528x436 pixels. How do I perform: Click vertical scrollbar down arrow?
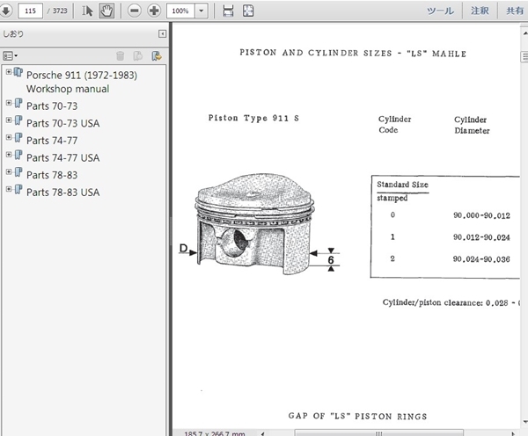pos(524,422)
